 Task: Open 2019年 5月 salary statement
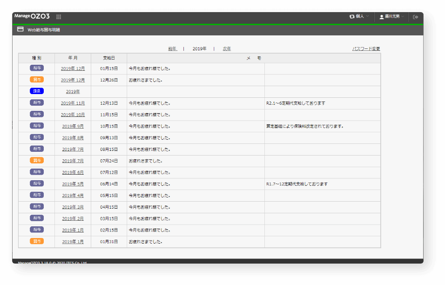(x=73, y=184)
